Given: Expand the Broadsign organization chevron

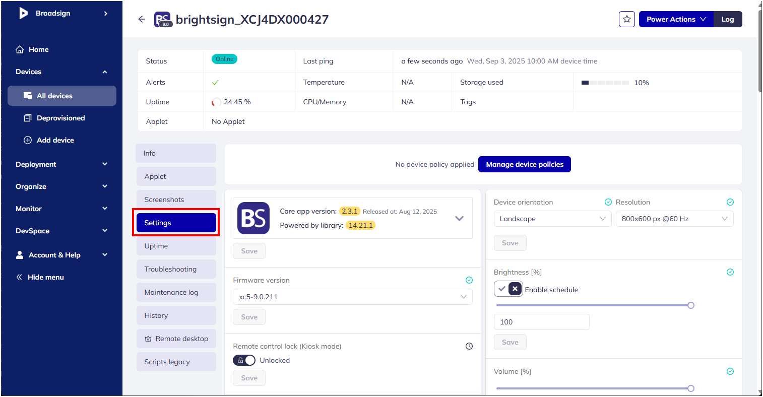Looking at the screenshot, I should [x=105, y=14].
